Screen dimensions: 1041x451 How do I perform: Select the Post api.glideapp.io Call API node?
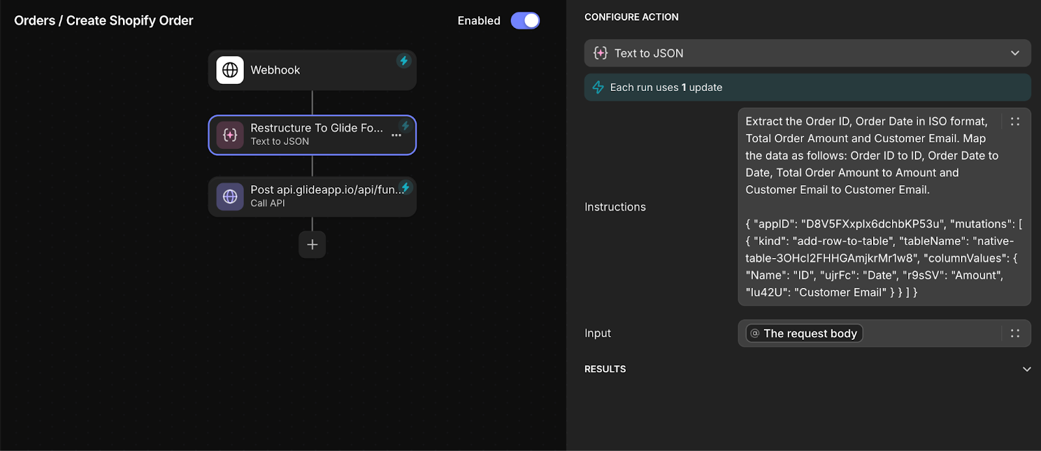coord(312,196)
